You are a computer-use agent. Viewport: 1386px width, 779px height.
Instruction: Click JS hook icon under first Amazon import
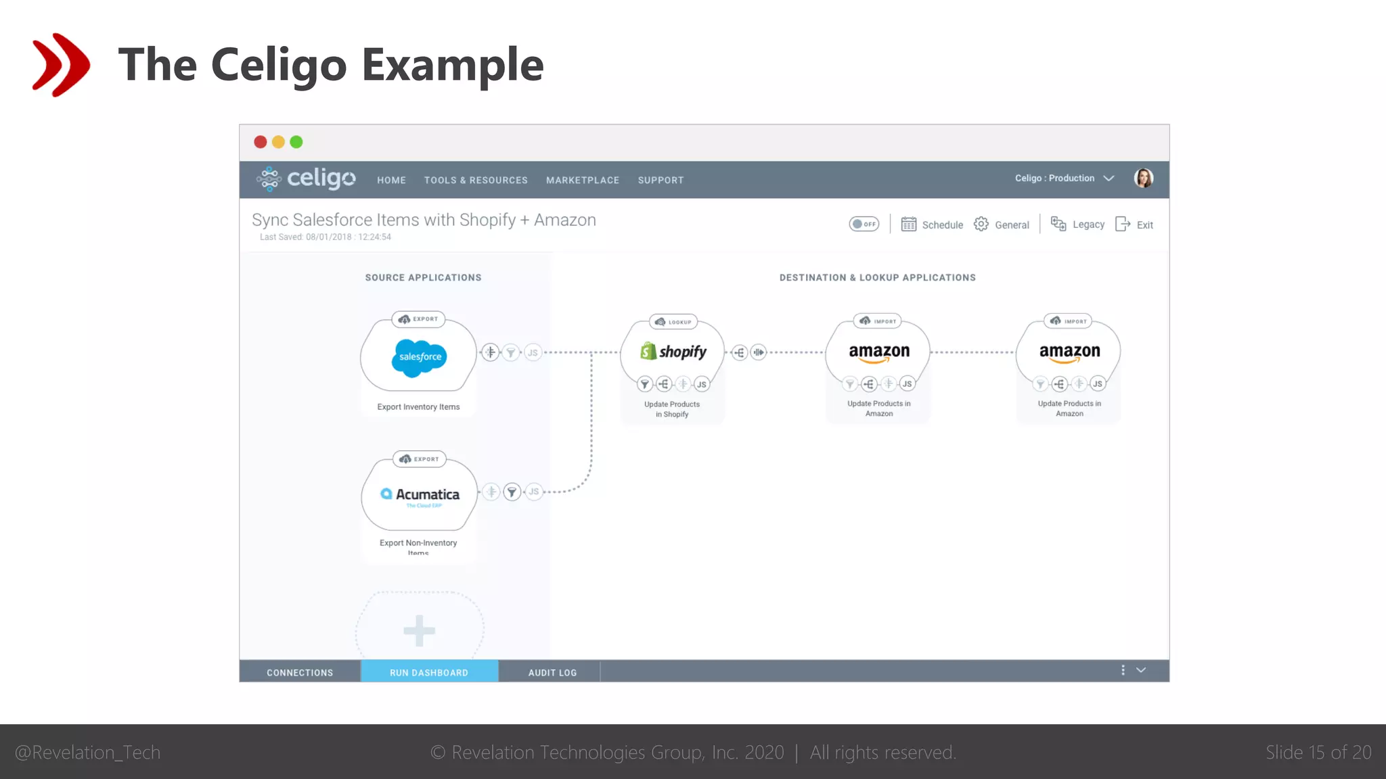pyautogui.click(x=907, y=384)
